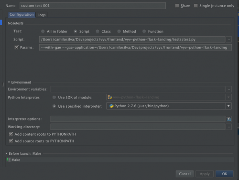Choose Use SDK of module option
Screen dimensions: 239x180
pos(54,97)
